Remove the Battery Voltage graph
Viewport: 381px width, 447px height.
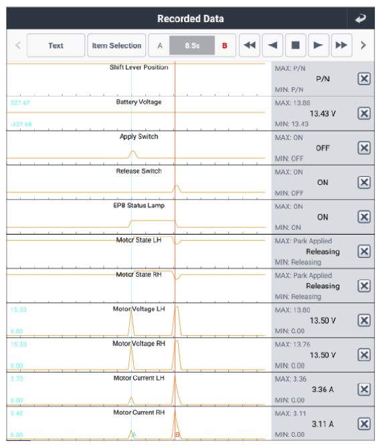(x=364, y=113)
